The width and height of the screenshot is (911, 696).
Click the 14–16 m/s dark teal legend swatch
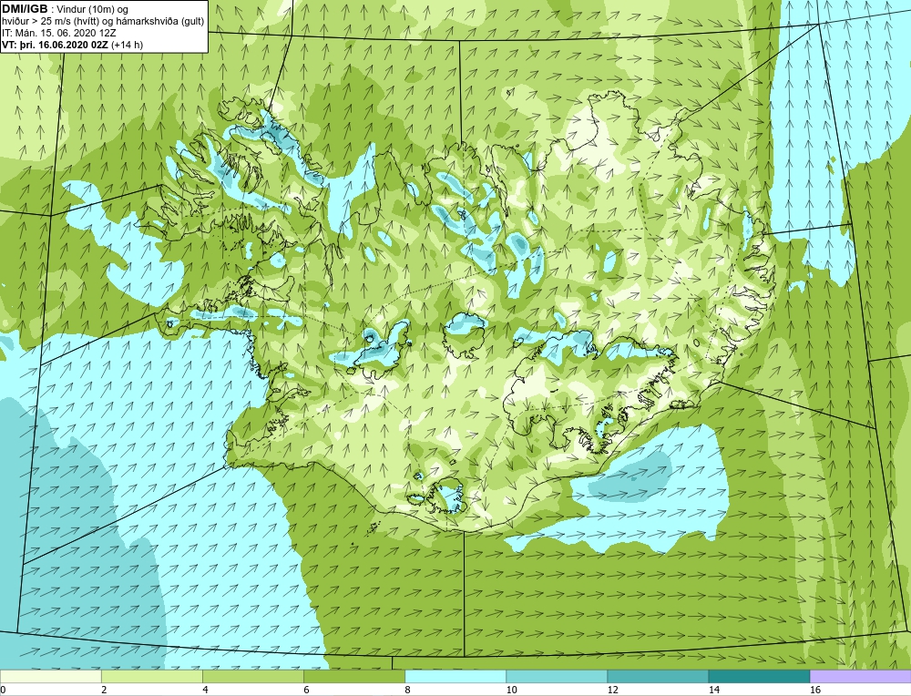pos(758,676)
